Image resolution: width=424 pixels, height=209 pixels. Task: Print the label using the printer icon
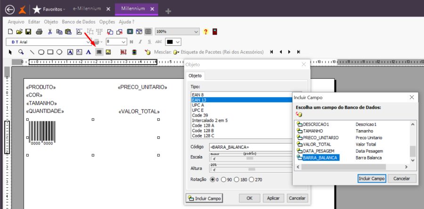[39, 32]
